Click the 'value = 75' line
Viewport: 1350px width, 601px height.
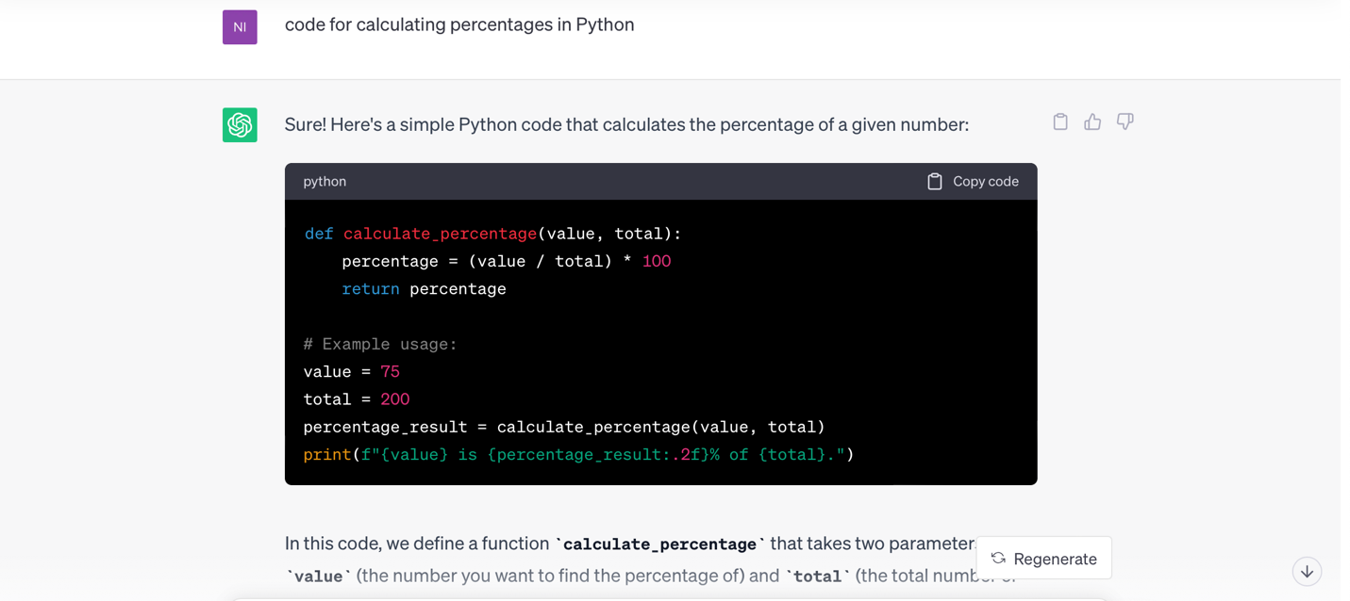(x=352, y=371)
